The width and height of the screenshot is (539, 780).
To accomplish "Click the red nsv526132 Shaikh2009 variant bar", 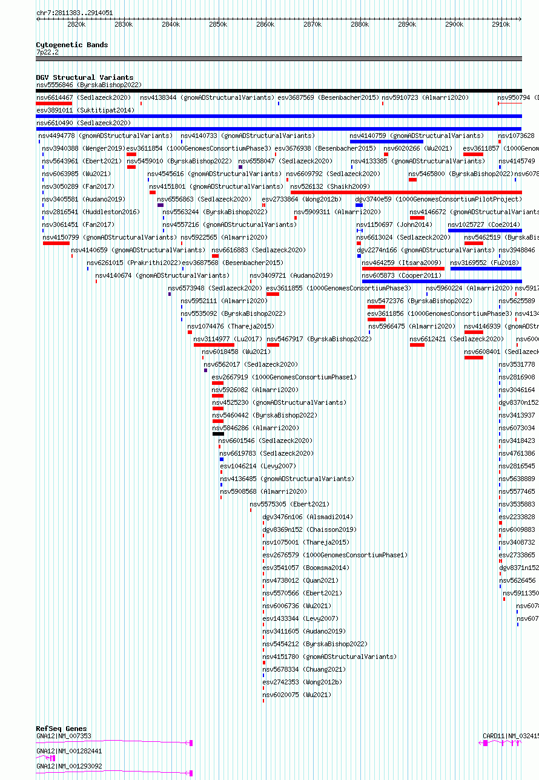I will [406, 192].
